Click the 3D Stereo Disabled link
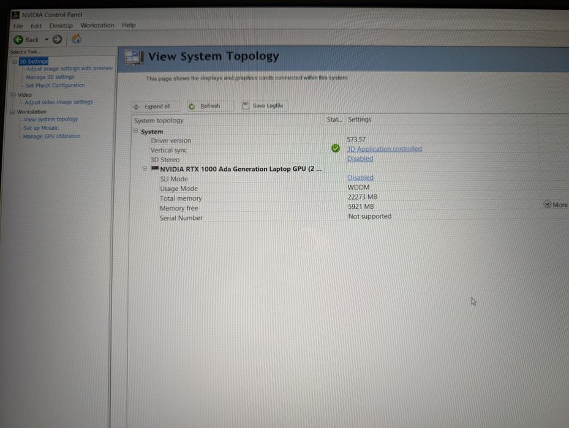 (360, 159)
